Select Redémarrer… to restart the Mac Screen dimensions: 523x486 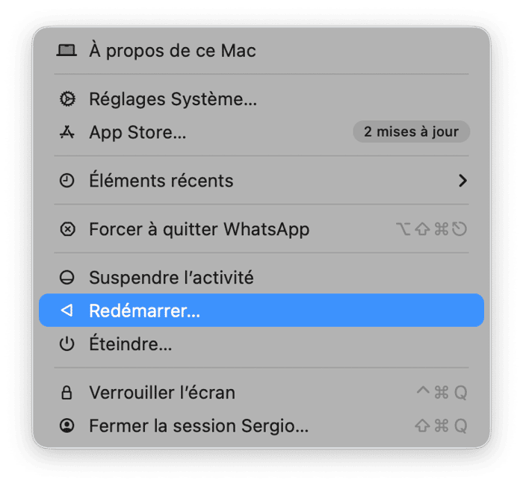144,311
